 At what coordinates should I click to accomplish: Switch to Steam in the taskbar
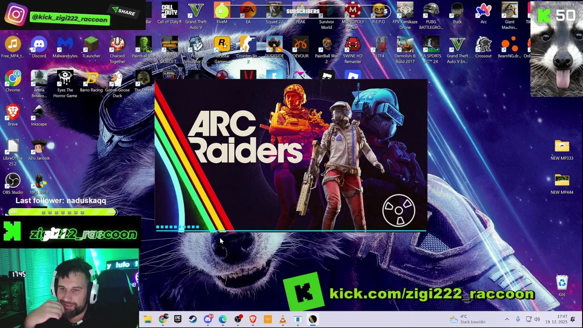(x=193, y=319)
